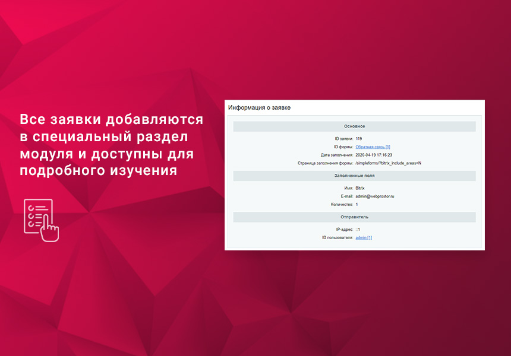Select the name value "Bitrix"

pyautogui.click(x=360, y=188)
